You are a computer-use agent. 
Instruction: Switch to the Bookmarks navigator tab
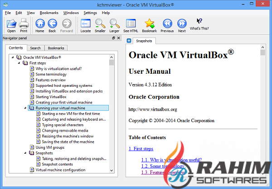tap(56, 48)
